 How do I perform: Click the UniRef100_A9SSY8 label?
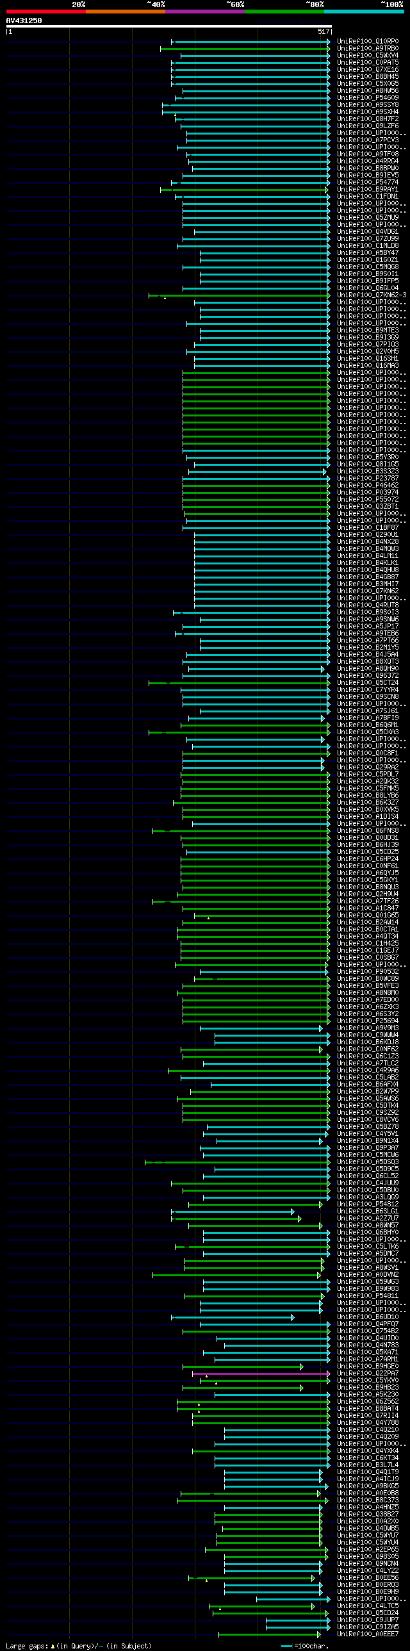[x=368, y=105]
